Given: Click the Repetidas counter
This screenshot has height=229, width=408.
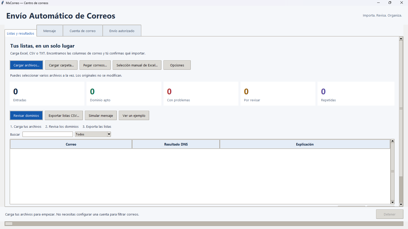Looking at the screenshot, I should click(x=356, y=94).
